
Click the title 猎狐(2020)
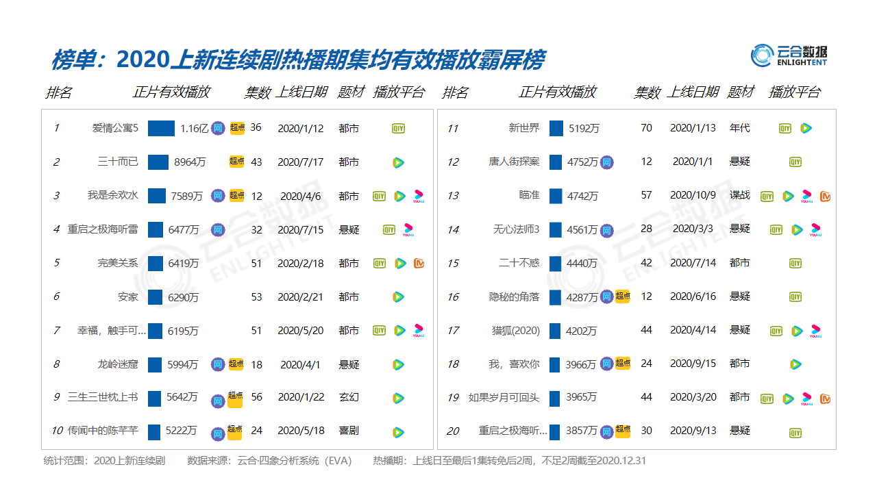click(x=516, y=330)
